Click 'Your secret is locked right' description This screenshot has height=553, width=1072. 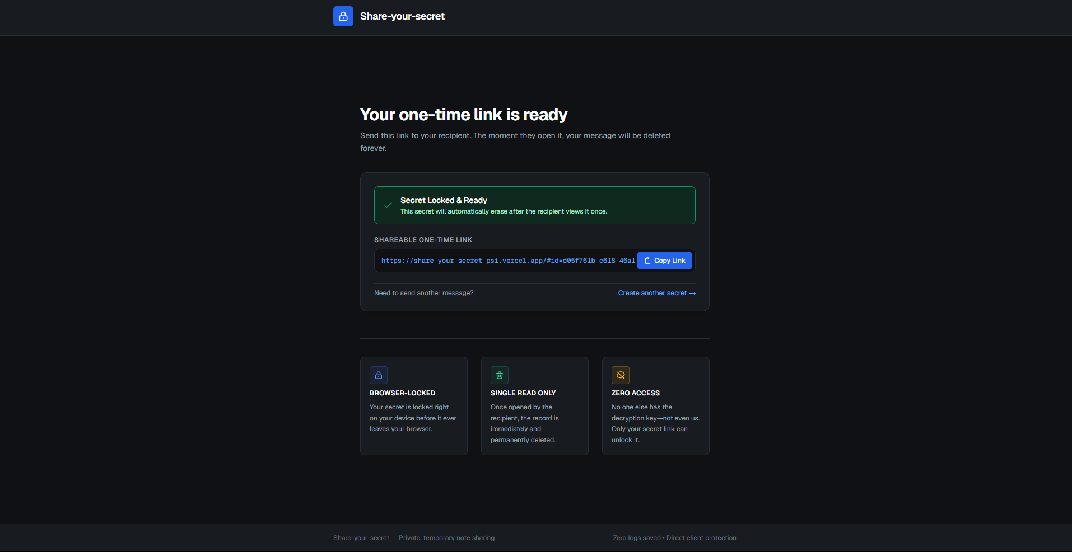[x=413, y=418]
